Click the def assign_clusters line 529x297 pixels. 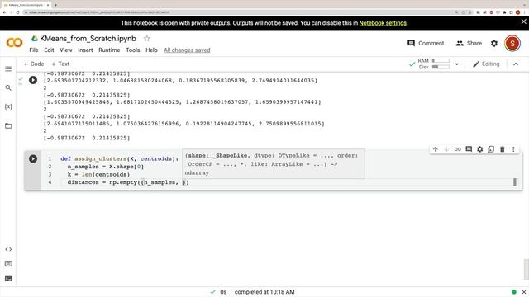(x=120, y=158)
